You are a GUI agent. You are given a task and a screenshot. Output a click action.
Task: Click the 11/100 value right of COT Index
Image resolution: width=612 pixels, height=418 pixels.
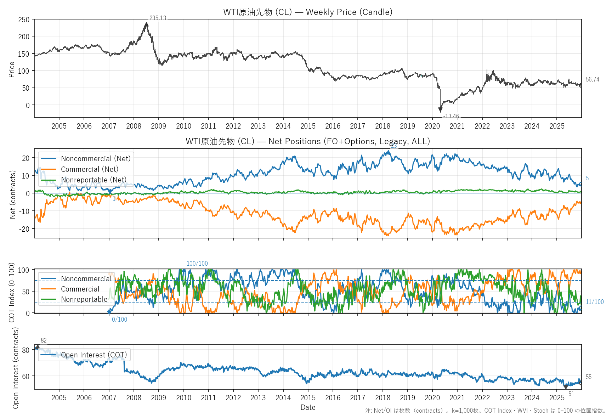pyautogui.click(x=595, y=302)
